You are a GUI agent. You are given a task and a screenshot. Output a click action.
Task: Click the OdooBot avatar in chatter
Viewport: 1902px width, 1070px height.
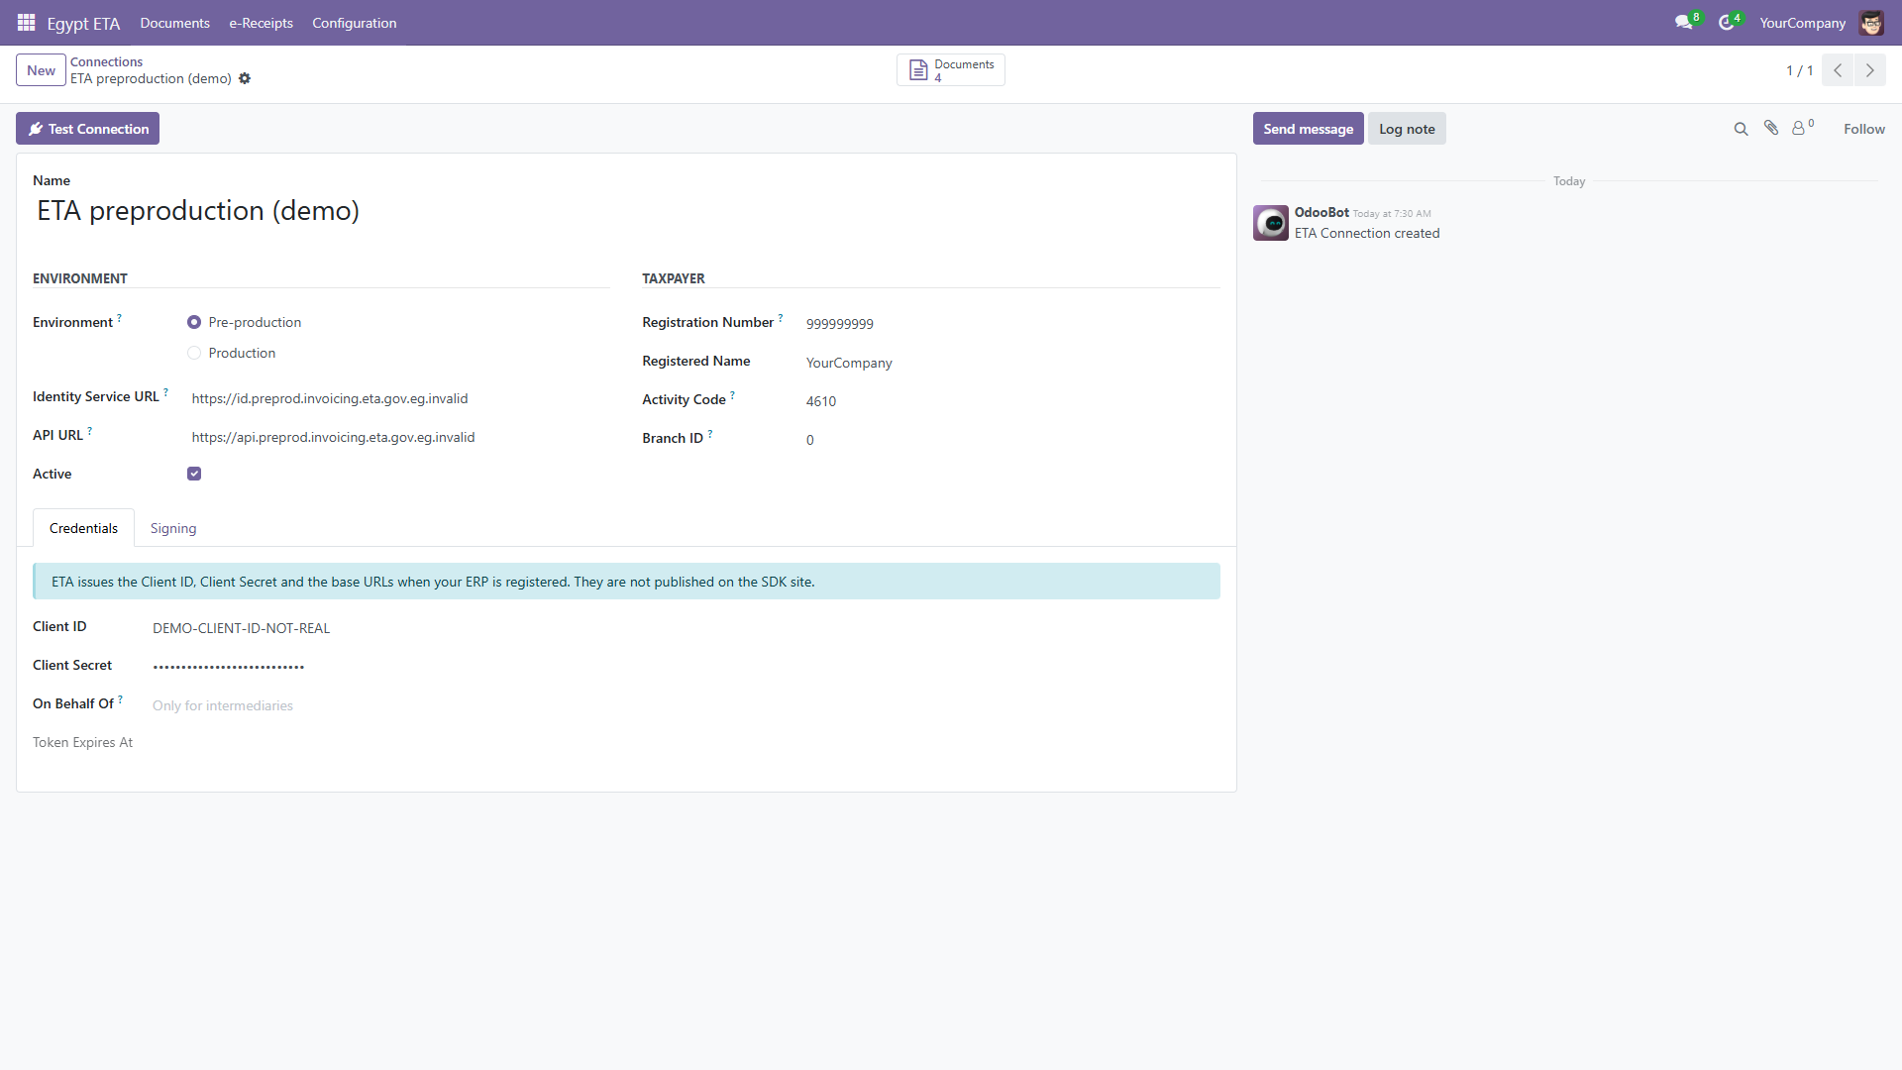tap(1271, 223)
